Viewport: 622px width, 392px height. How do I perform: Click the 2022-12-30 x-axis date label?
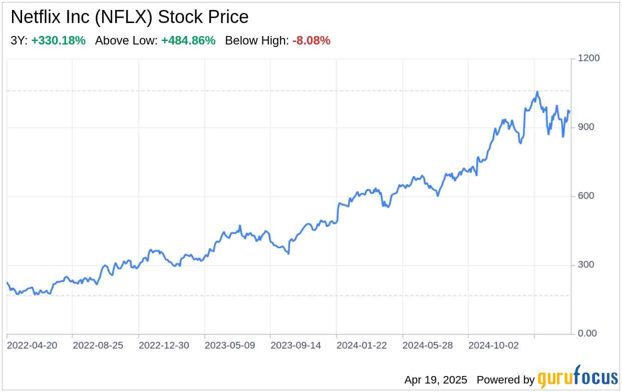coord(164,345)
